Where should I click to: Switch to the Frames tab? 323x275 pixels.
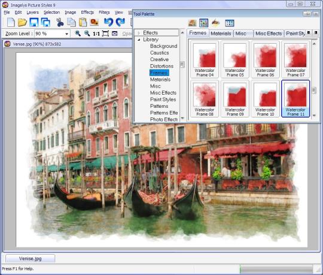coord(198,33)
